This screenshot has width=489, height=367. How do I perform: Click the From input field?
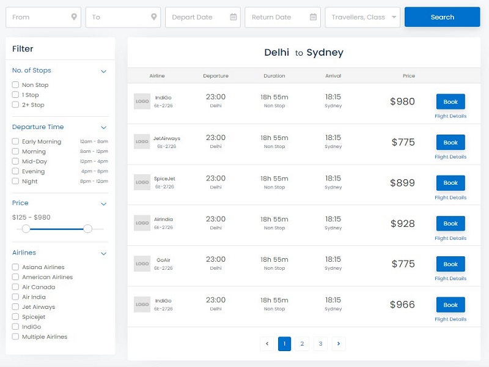pyautogui.click(x=43, y=17)
